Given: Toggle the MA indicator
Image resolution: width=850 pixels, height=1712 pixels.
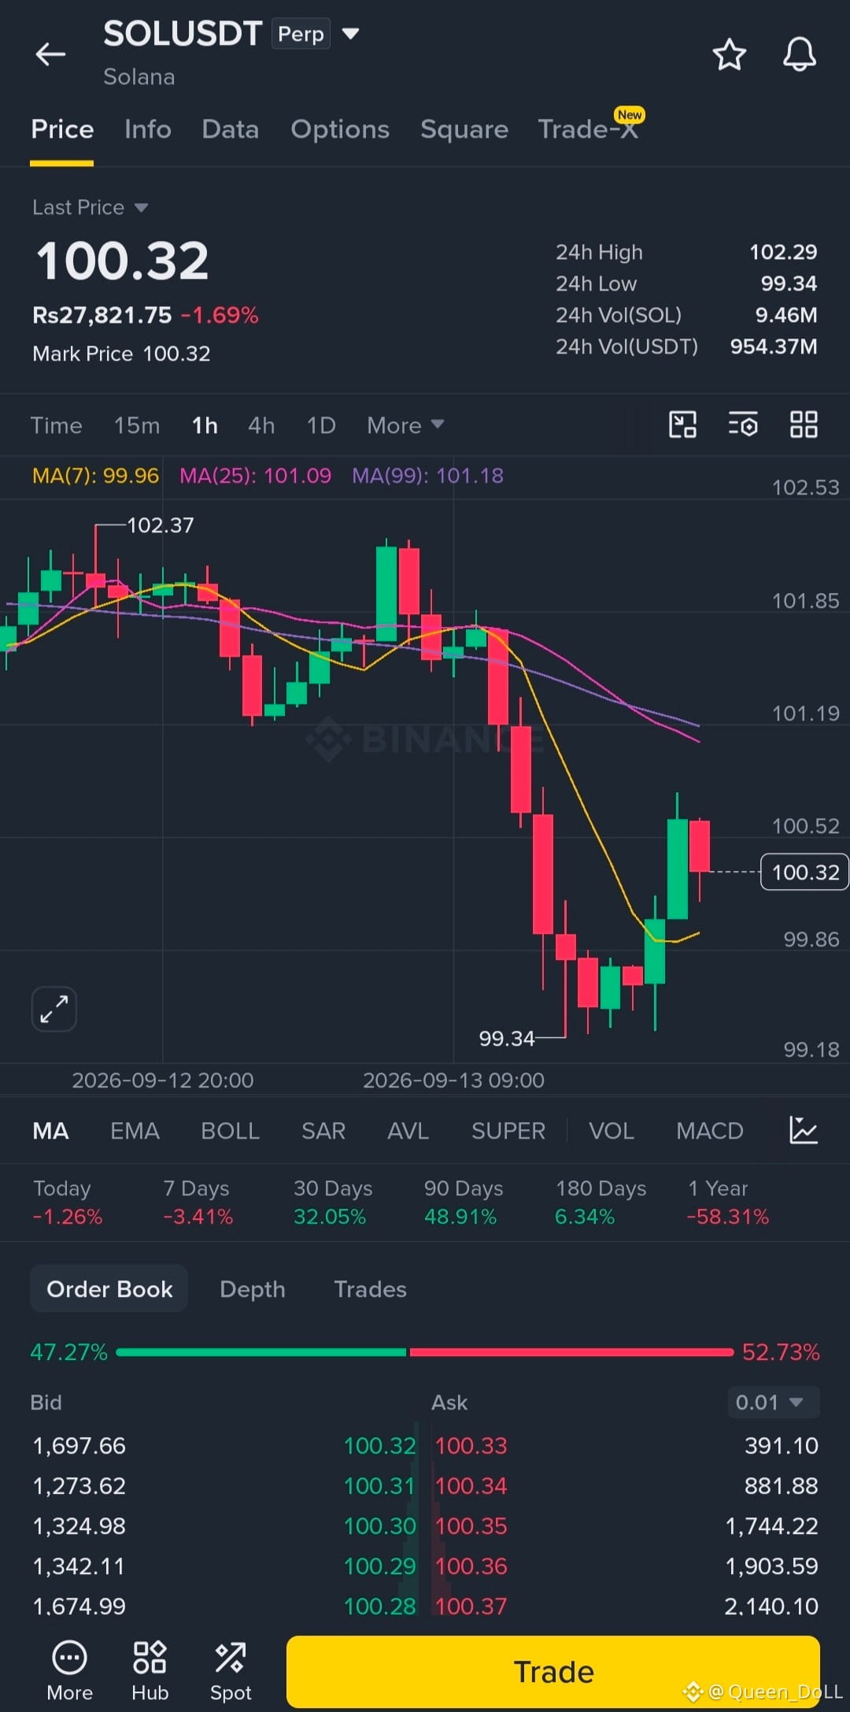Looking at the screenshot, I should pos(50,1131).
